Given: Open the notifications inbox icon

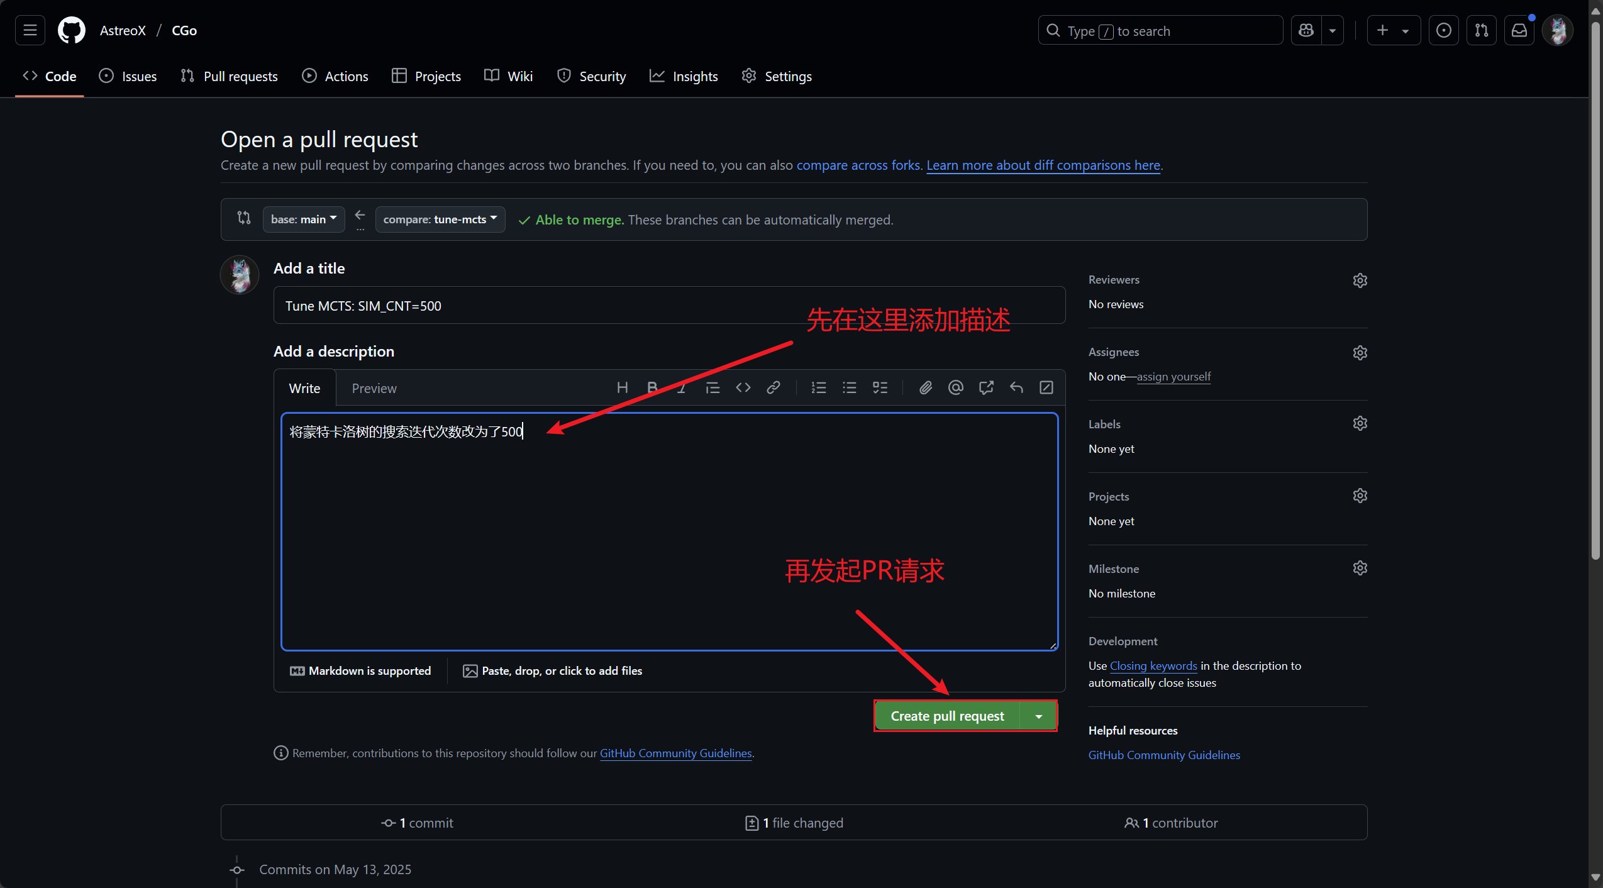Looking at the screenshot, I should (1519, 30).
